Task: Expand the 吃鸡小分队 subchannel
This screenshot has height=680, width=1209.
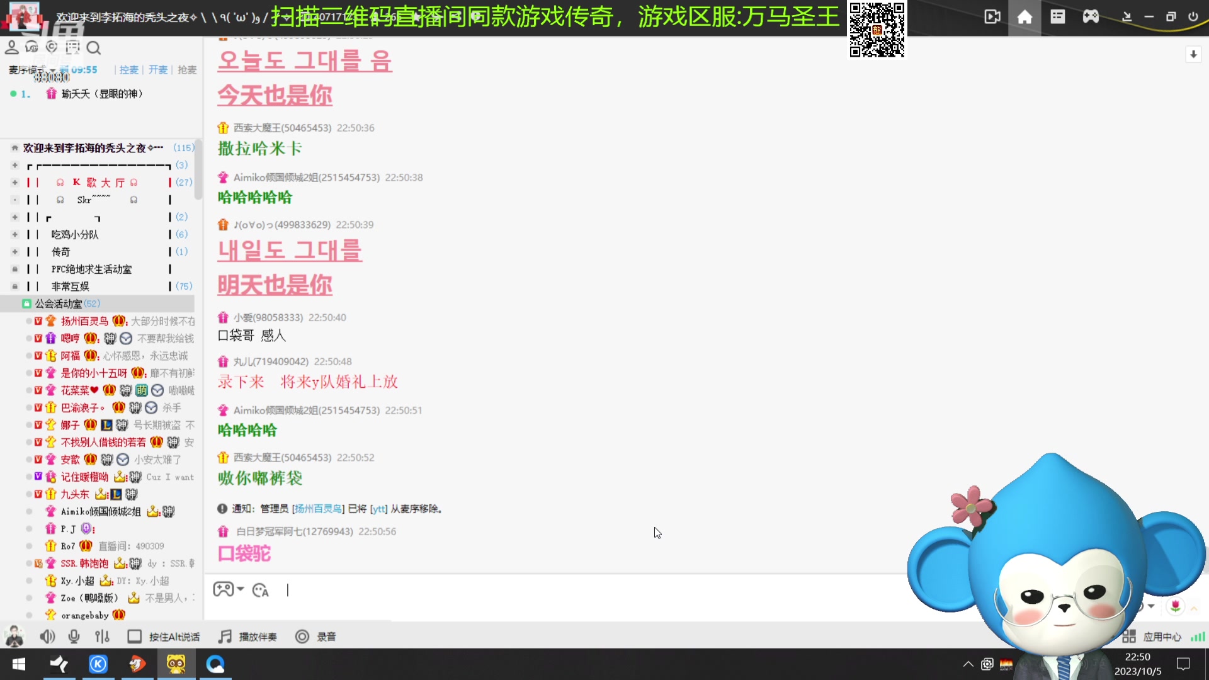Action: click(x=14, y=234)
